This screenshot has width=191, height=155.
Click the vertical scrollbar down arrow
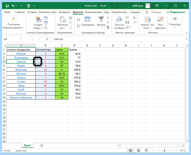[x=187, y=141]
